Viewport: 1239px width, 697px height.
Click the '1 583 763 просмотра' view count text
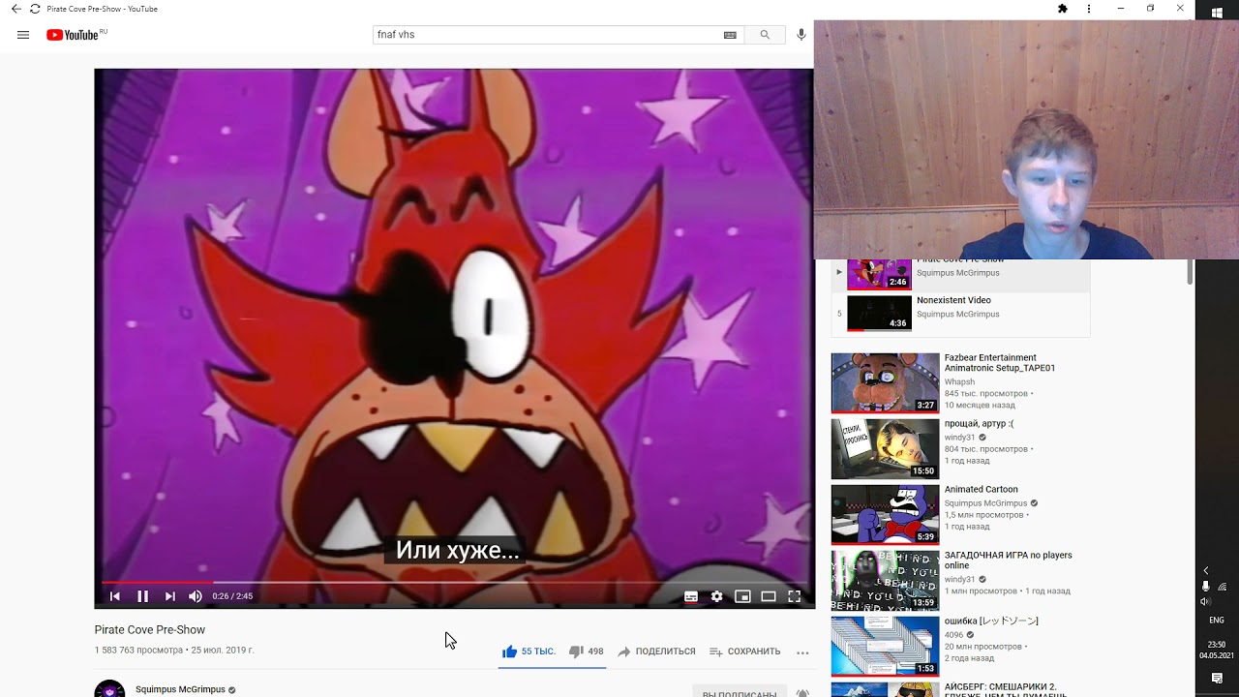coord(138,651)
